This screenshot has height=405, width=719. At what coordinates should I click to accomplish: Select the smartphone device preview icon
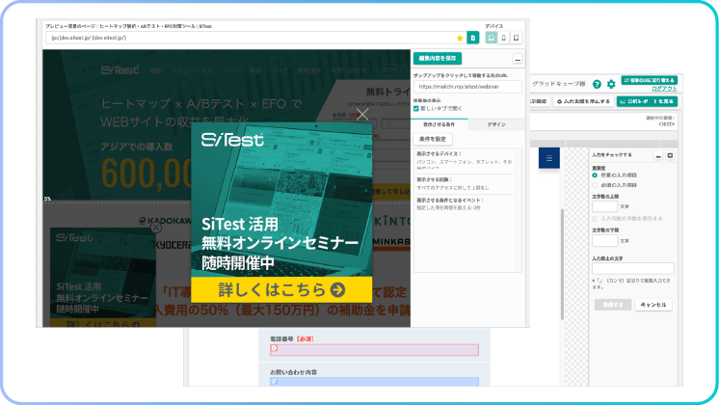503,38
